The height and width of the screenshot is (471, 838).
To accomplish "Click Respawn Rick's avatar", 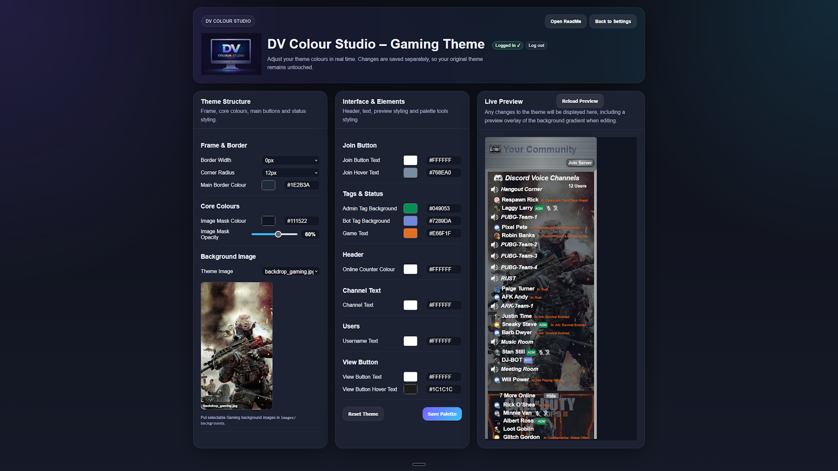I will 497,200.
